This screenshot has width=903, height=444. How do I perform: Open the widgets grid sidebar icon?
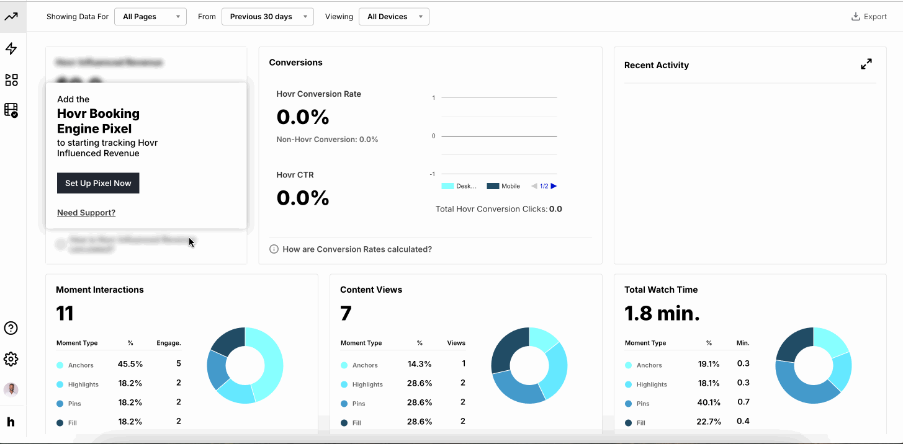click(x=11, y=80)
